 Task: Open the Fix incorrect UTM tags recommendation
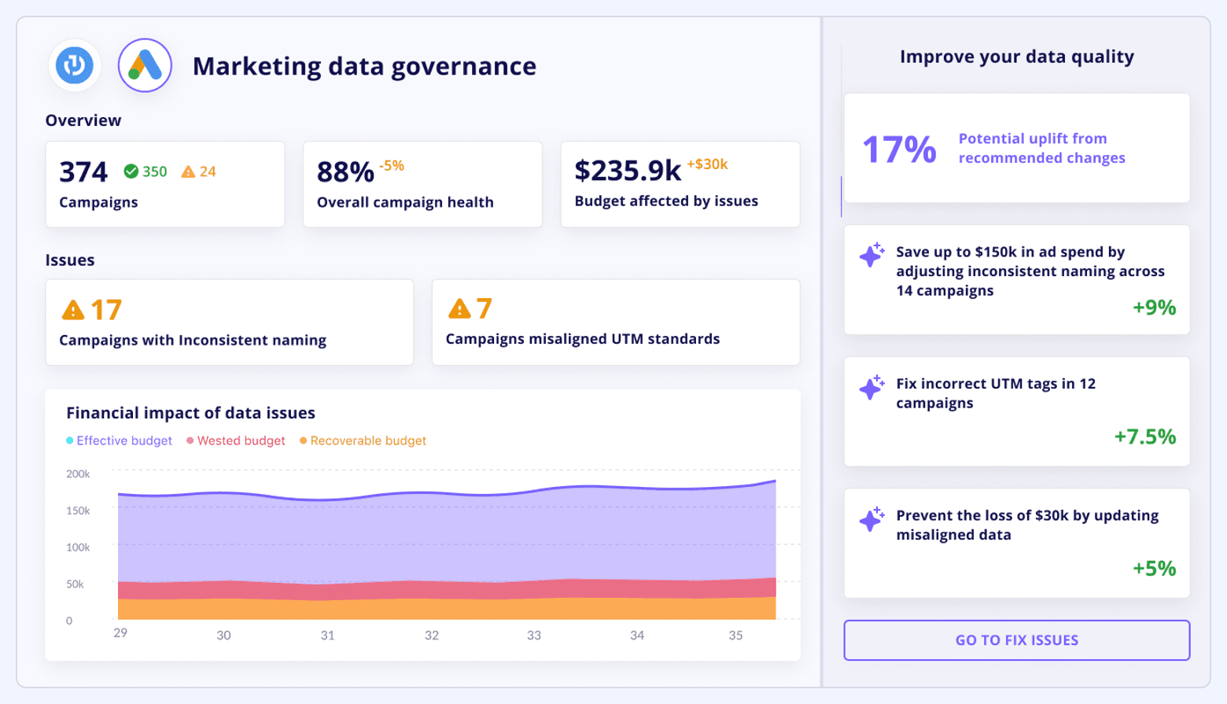pyautogui.click(x=1016, y=411)
